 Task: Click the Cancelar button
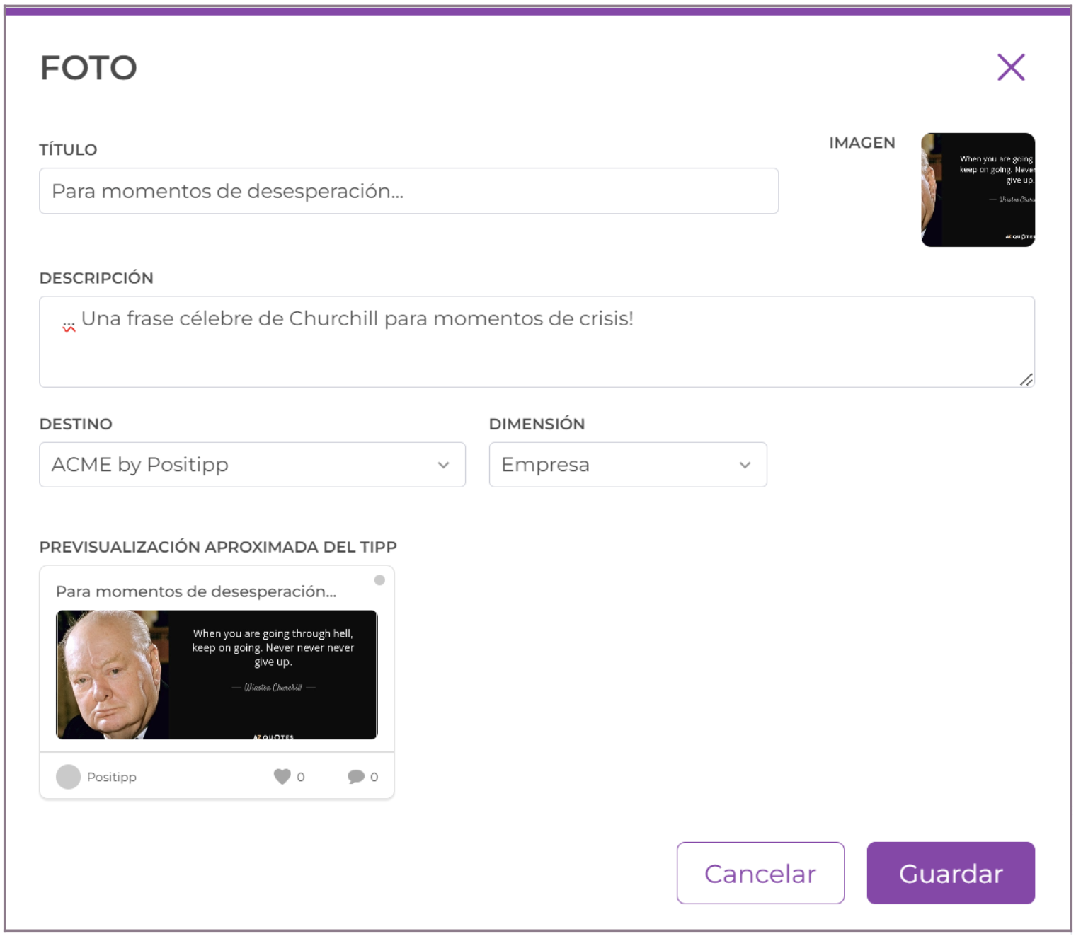coord(760,873)
